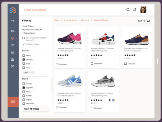This screenshot has height=122, width=162.
Task: Check the Sketchers brand filter
Action: [24, 103]
